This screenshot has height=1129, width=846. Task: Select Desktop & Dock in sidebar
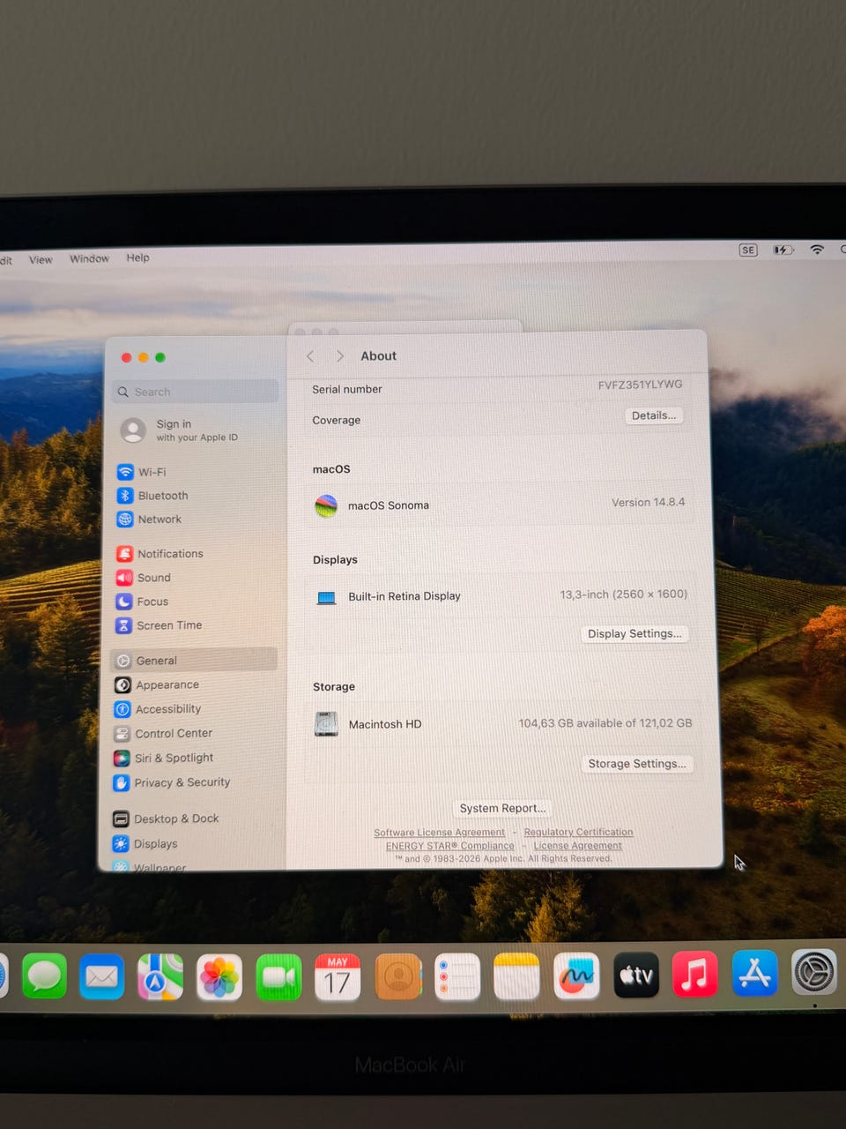[x=166, y=819]
